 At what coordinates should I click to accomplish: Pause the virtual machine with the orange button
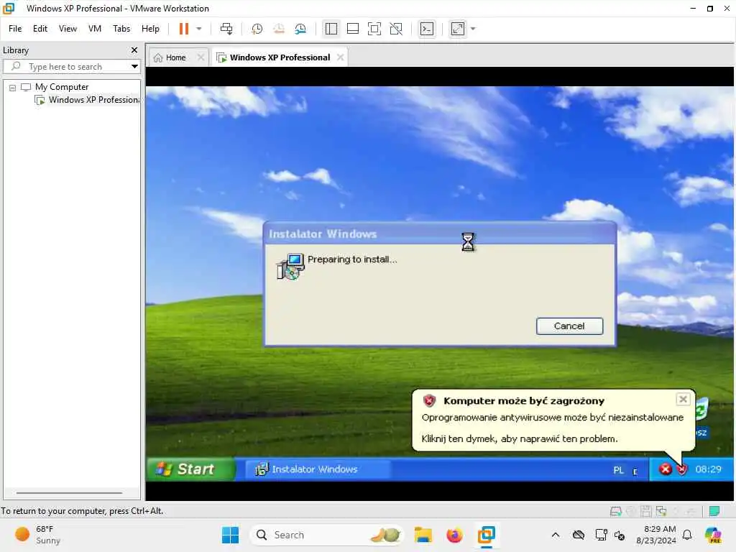pyautogui.click(x=183, y=29)
